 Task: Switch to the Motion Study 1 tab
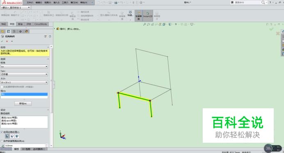click(x=39, y=149)
